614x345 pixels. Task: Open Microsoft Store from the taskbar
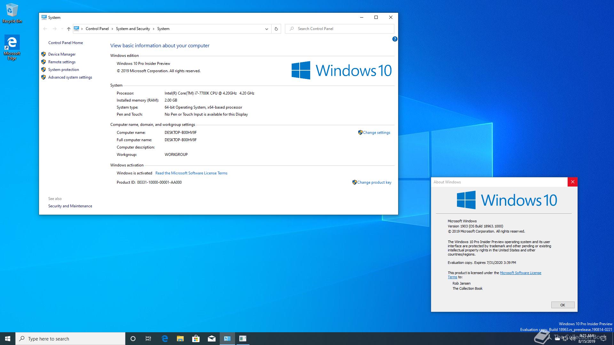[x=196, y=339]
